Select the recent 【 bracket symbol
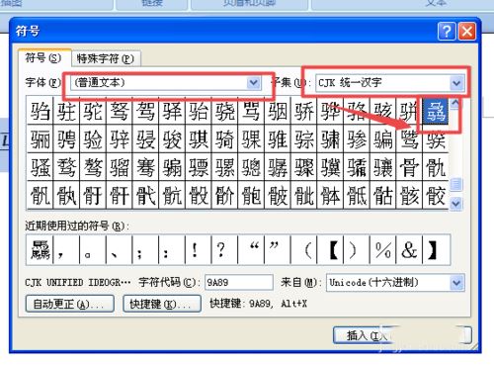 [x=330, y=250]
